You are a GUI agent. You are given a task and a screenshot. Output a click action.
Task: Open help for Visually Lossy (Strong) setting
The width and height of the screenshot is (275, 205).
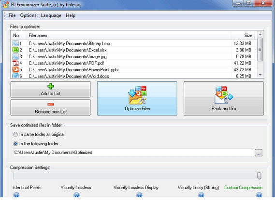pos(201,195)
